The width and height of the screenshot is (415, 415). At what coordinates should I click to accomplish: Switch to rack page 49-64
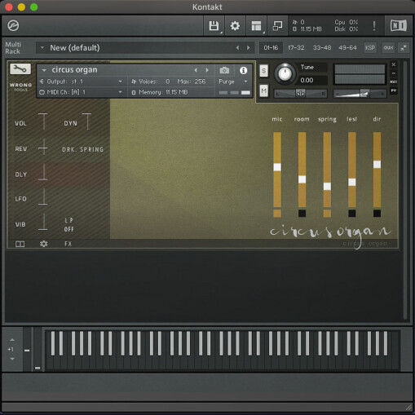347,48
